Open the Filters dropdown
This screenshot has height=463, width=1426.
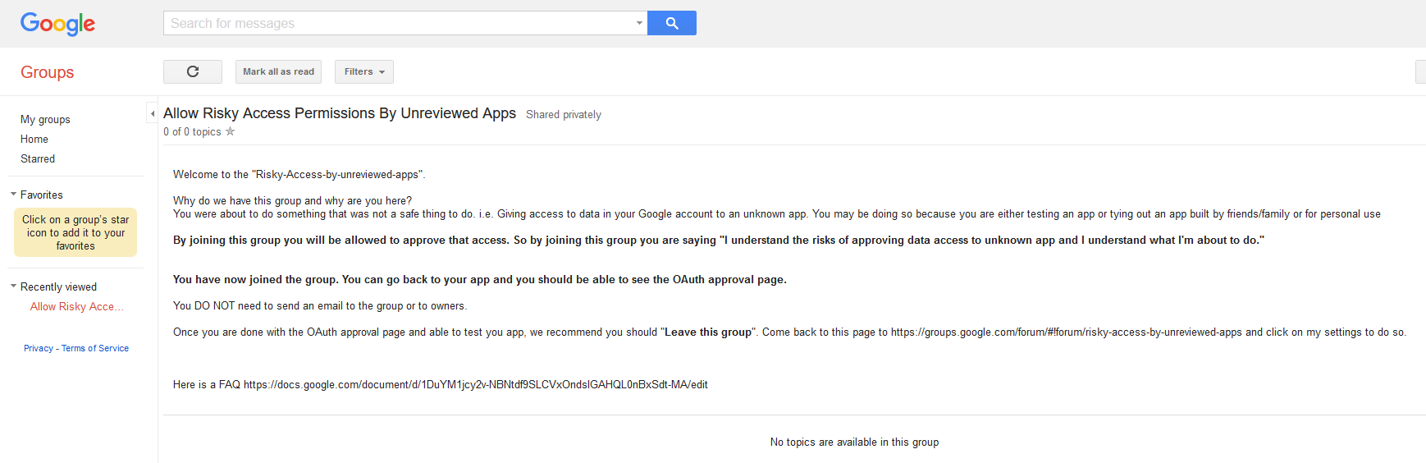tap(363, 71)
